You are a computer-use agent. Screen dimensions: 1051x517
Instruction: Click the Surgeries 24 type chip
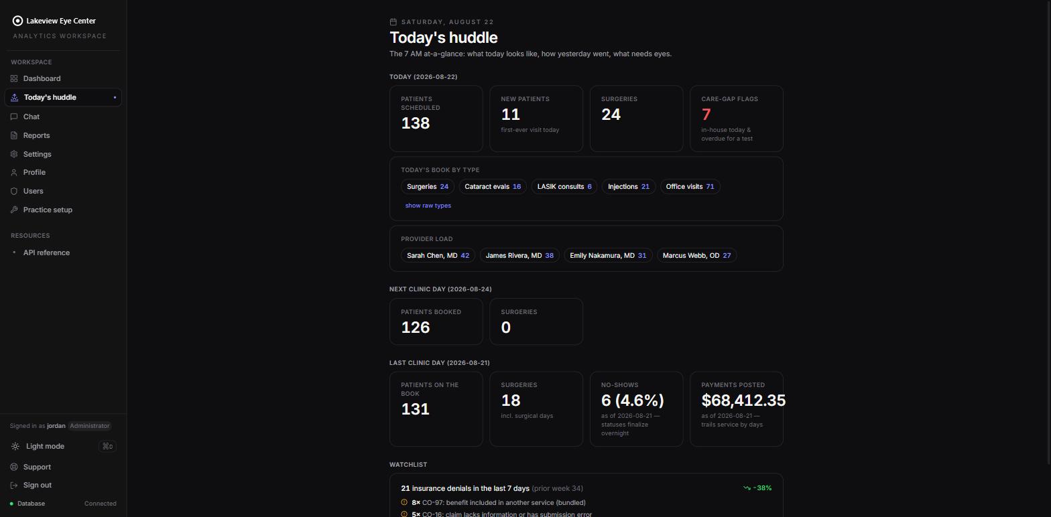(x=428, y=187)
